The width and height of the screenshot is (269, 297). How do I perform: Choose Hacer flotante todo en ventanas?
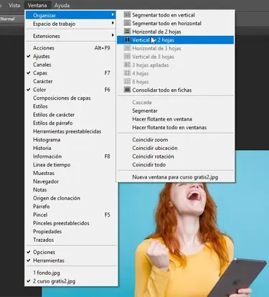[x=175, y=128]
